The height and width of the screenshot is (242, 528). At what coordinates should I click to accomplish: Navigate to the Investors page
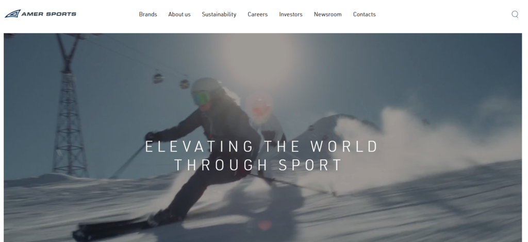coord(291,14)
